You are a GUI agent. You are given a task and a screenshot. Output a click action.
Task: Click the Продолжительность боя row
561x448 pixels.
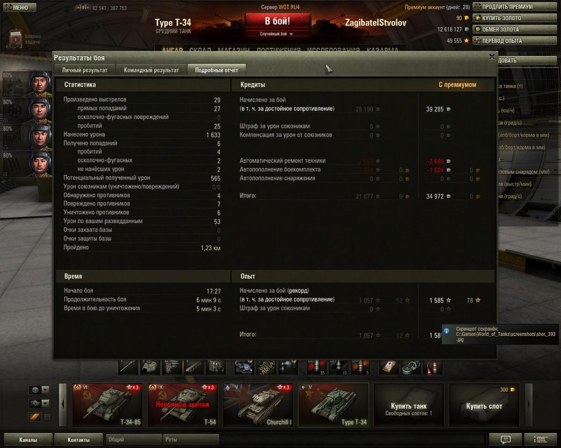(x=142, y=300)
